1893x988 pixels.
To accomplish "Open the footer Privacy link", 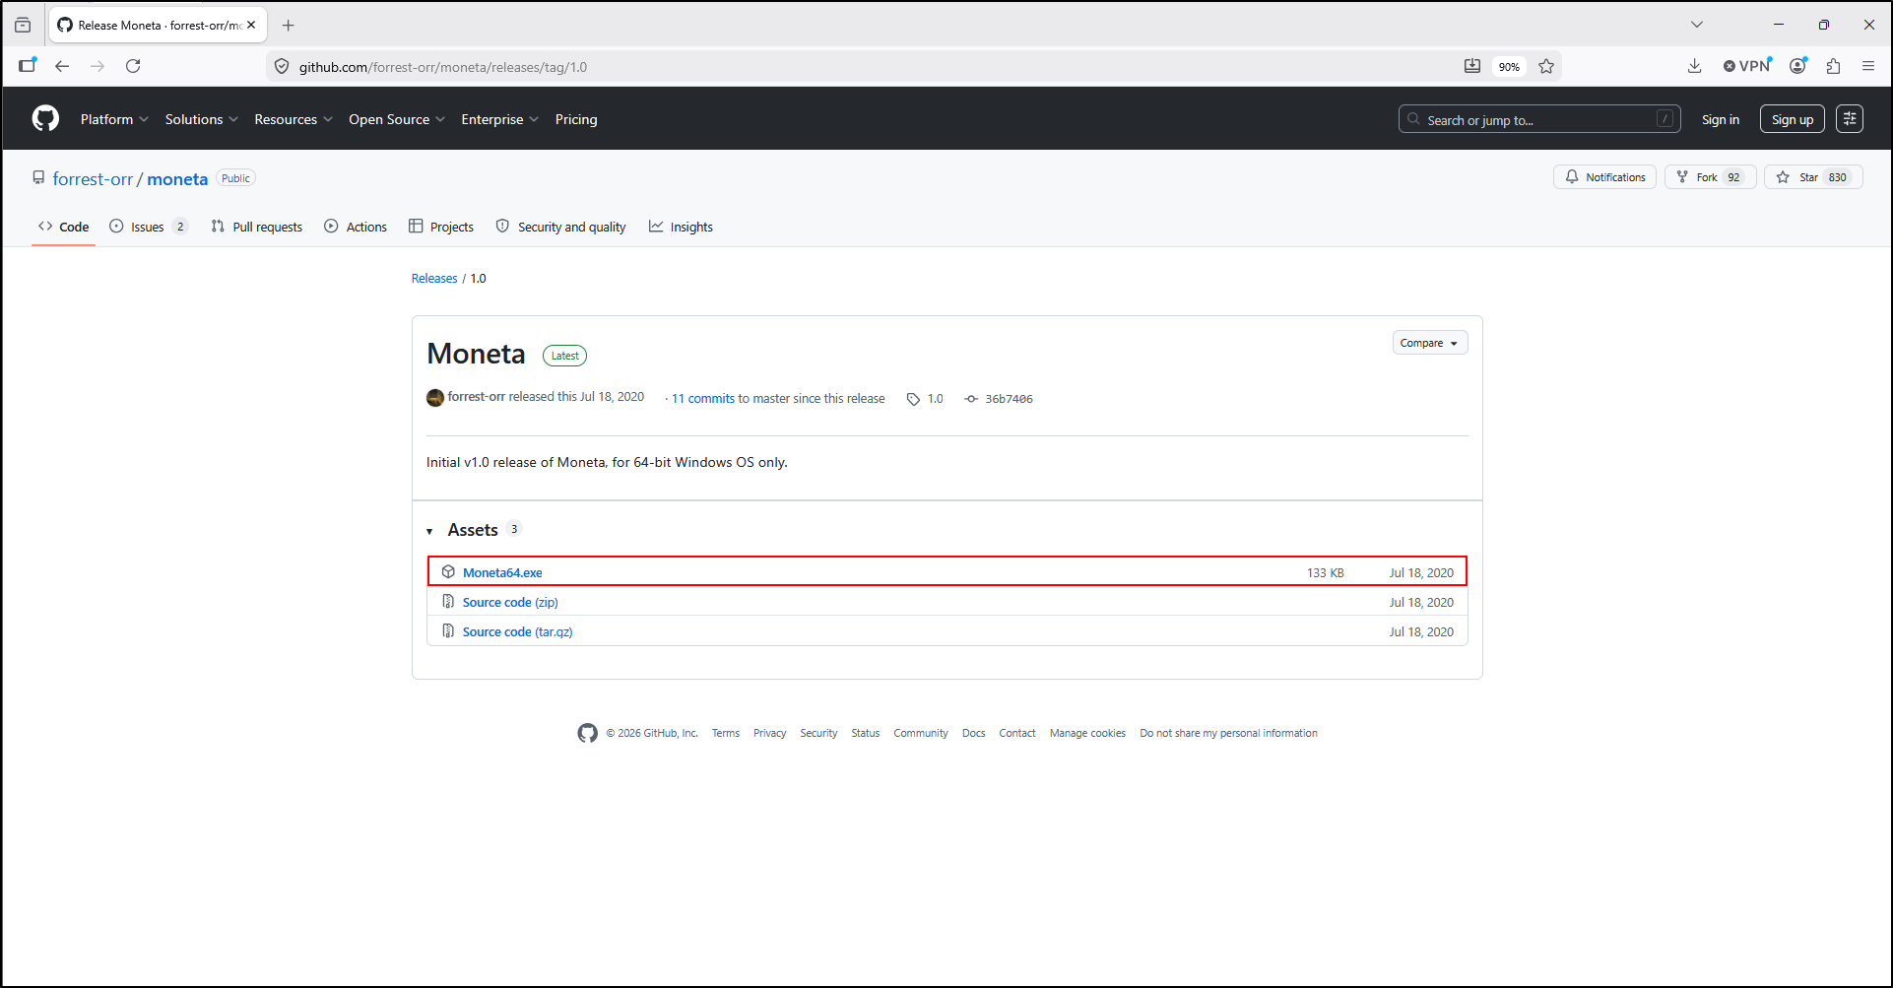I will [x=770, y=733].
